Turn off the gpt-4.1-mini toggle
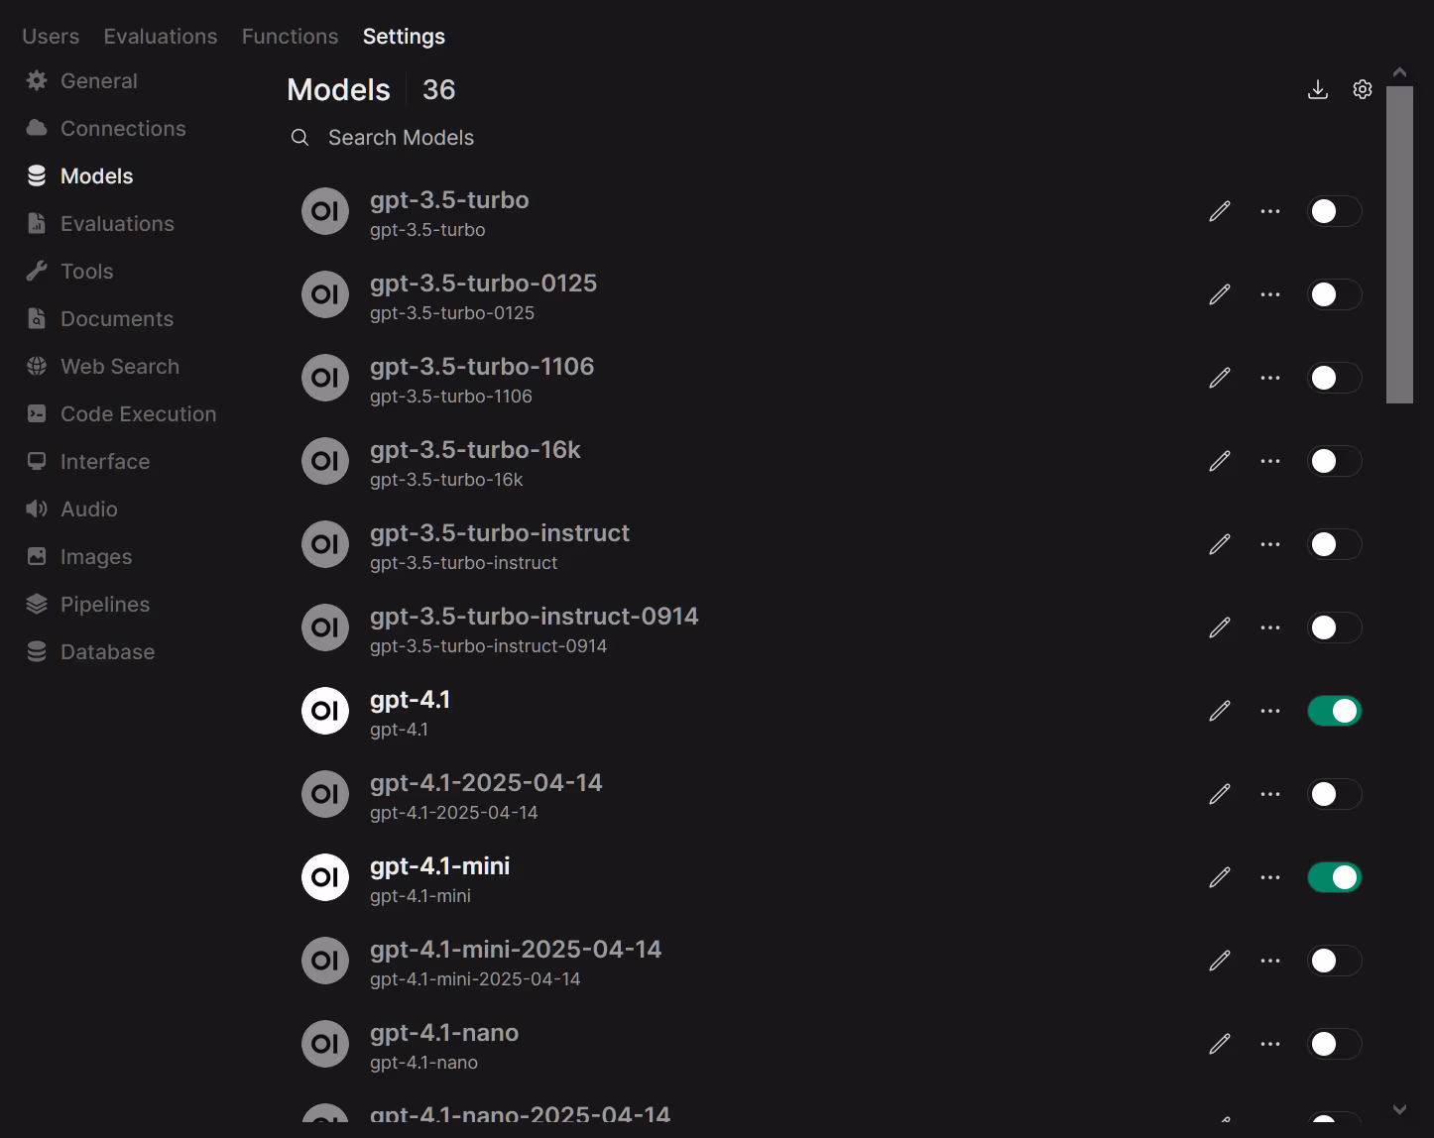Viewport: 1434px width, 1138px height. pyautogui.click(x=1334, y=877)
